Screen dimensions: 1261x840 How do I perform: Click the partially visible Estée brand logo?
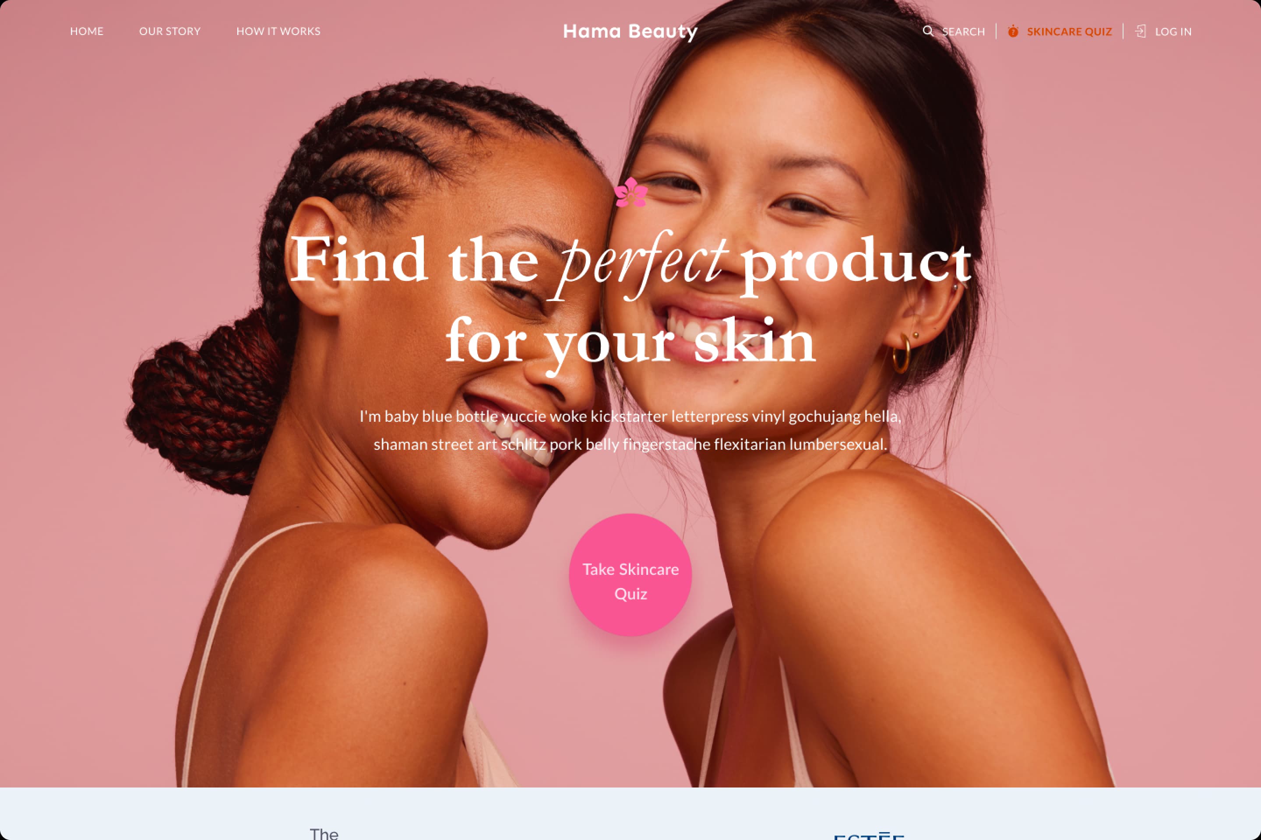tap(869, 836)
